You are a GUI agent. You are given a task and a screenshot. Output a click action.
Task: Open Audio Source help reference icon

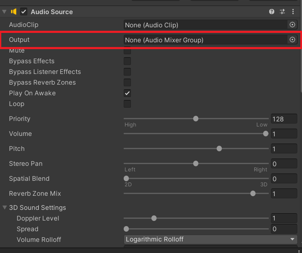point(272,12)
